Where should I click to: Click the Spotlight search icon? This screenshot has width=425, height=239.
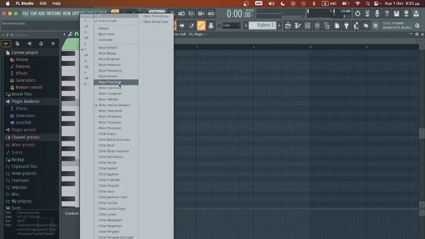pos(367,3)
